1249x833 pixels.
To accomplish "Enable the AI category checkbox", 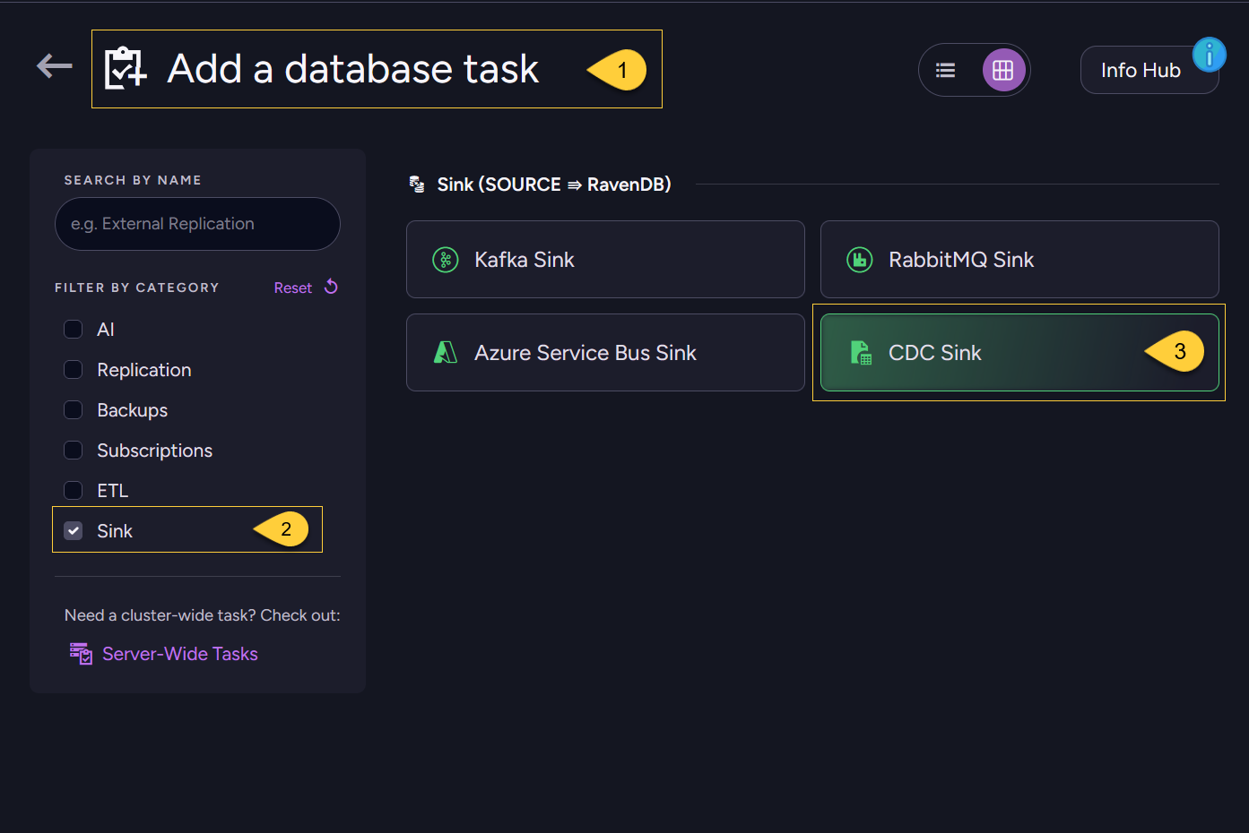I will [74, 330].
